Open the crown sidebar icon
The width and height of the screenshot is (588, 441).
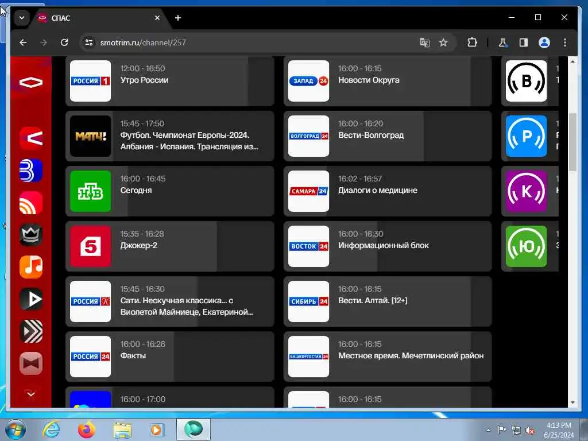[31, 235]
